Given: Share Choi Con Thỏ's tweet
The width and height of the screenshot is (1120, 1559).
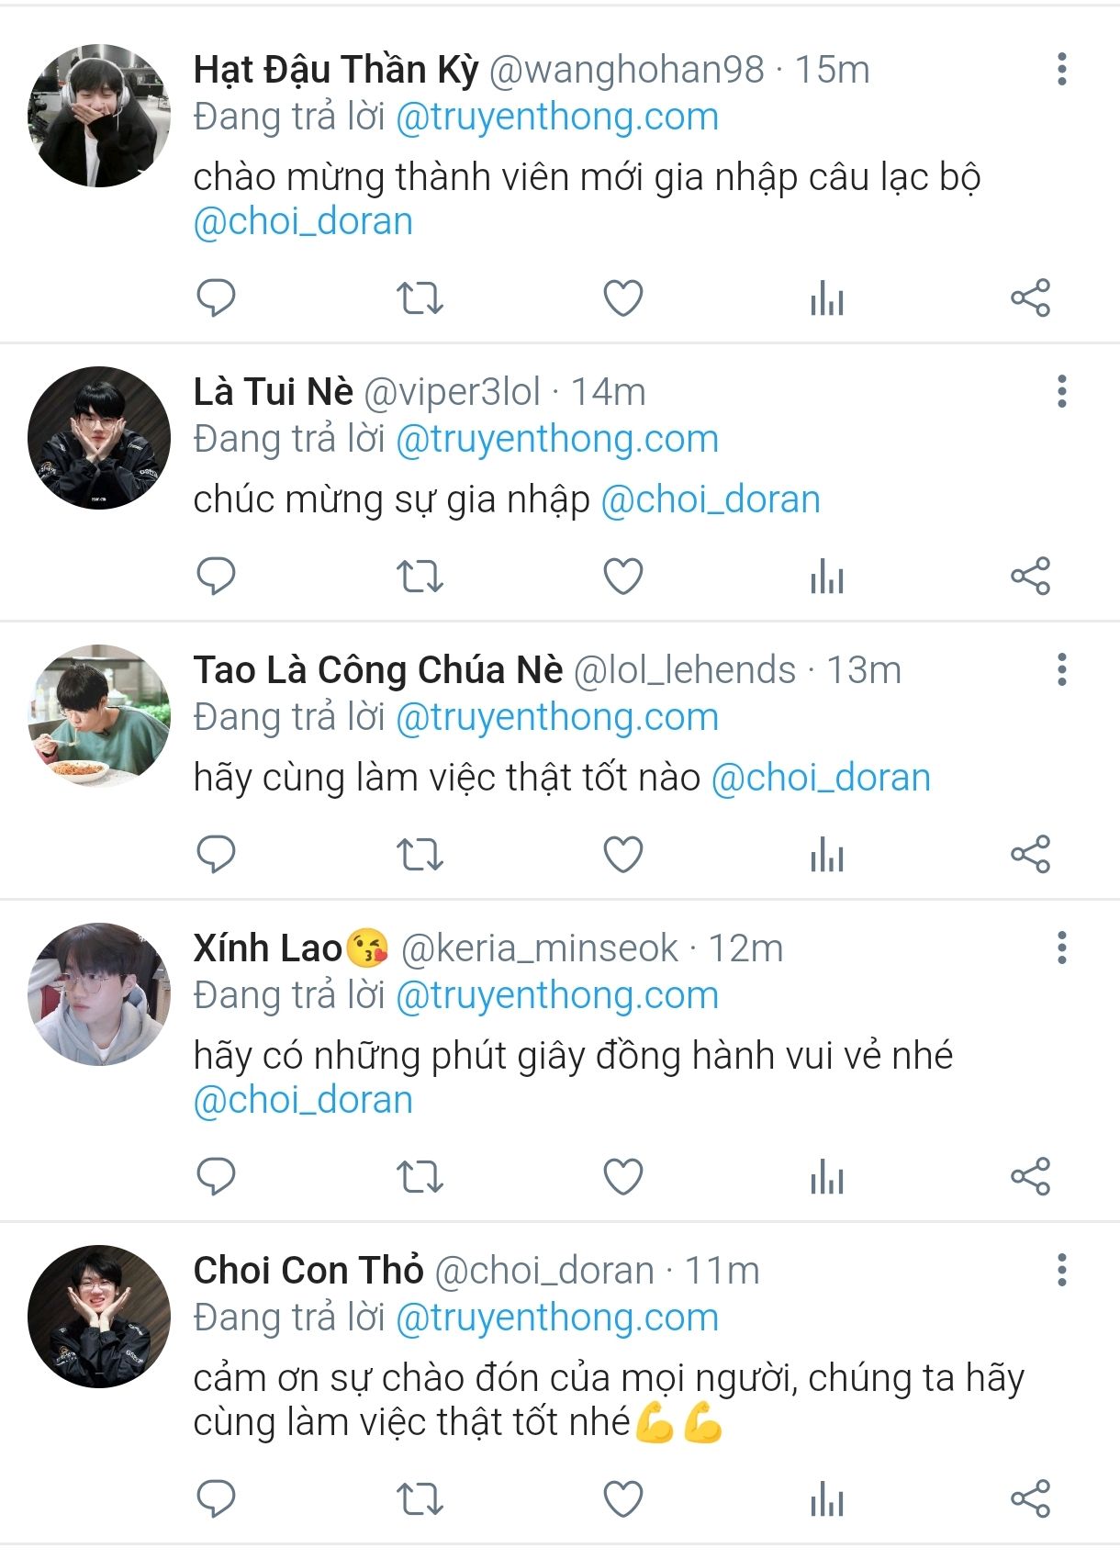Looking at the screenshot, I should 1030,1499.
